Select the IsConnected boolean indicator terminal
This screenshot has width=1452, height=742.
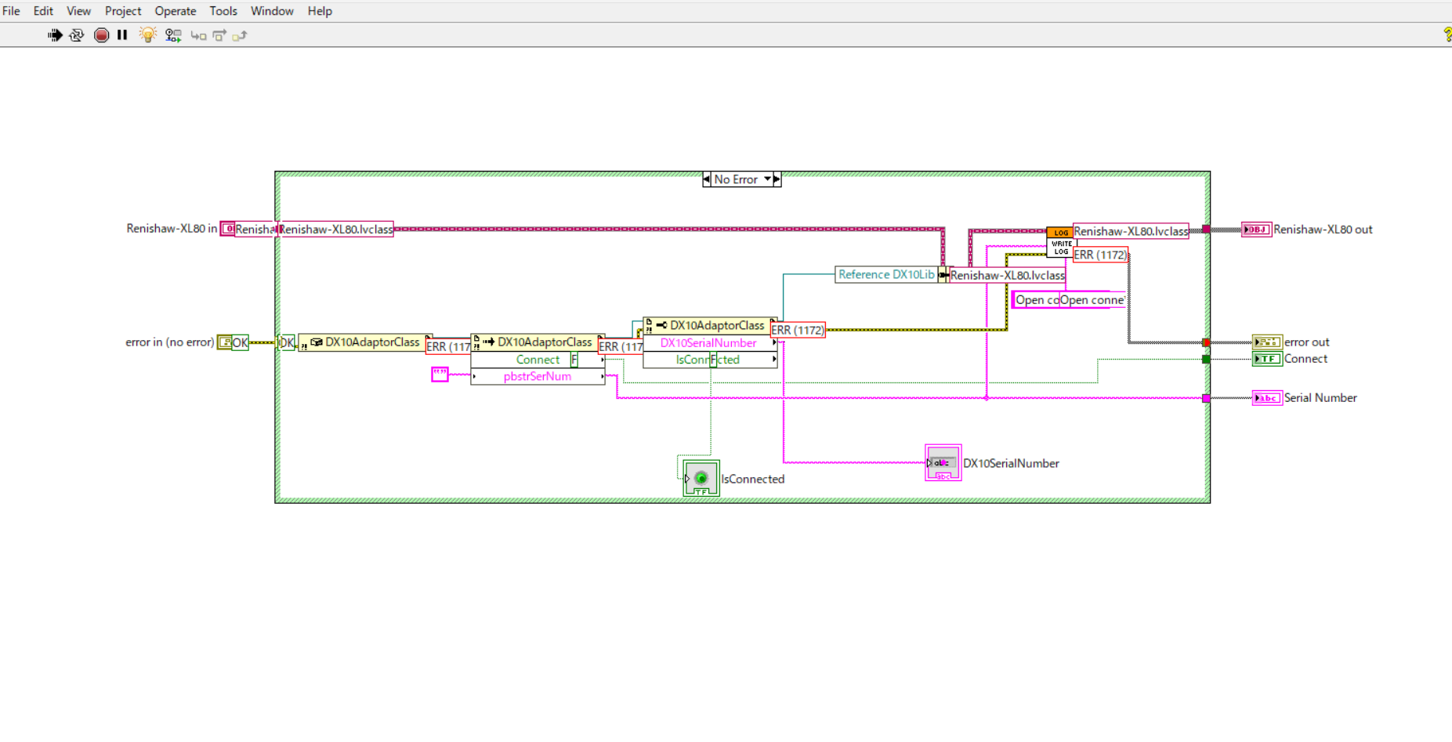click(701, 479)
